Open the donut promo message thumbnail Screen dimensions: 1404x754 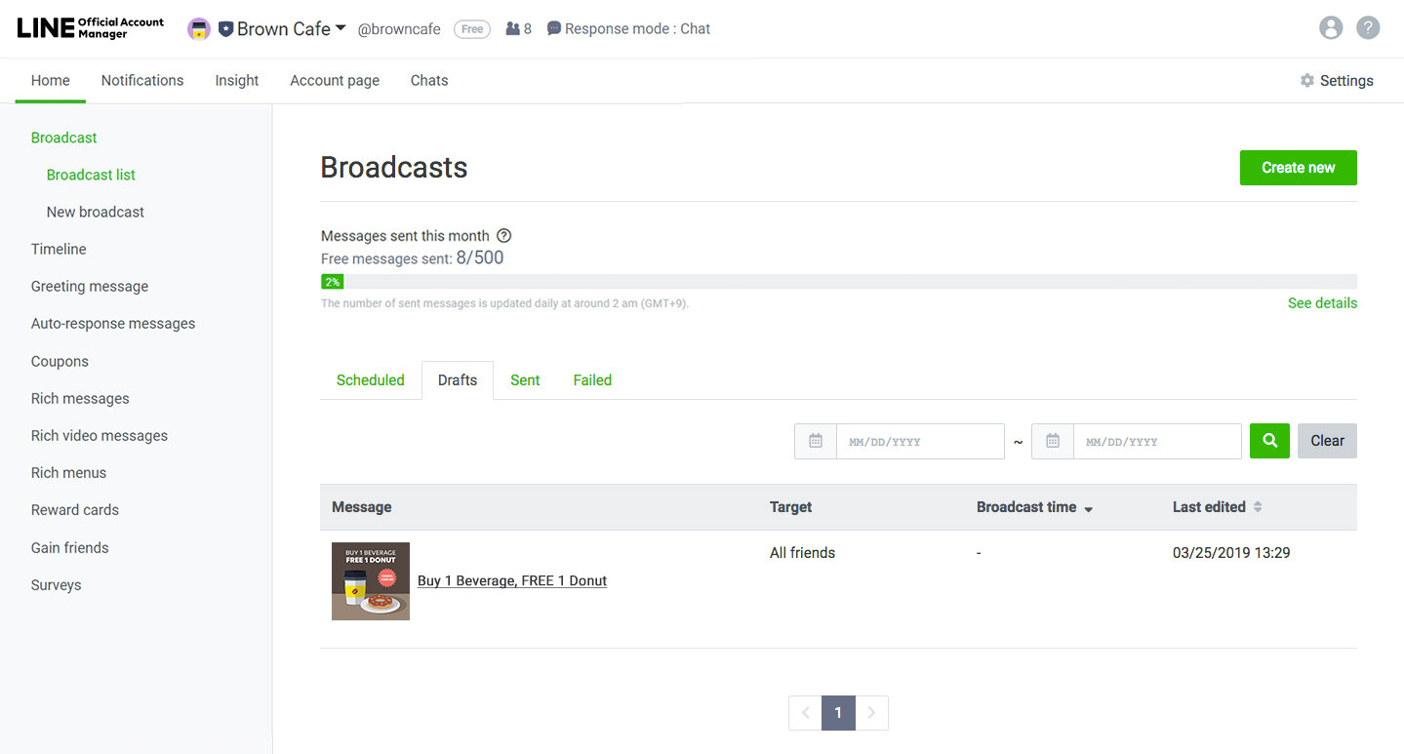(371, 581)
